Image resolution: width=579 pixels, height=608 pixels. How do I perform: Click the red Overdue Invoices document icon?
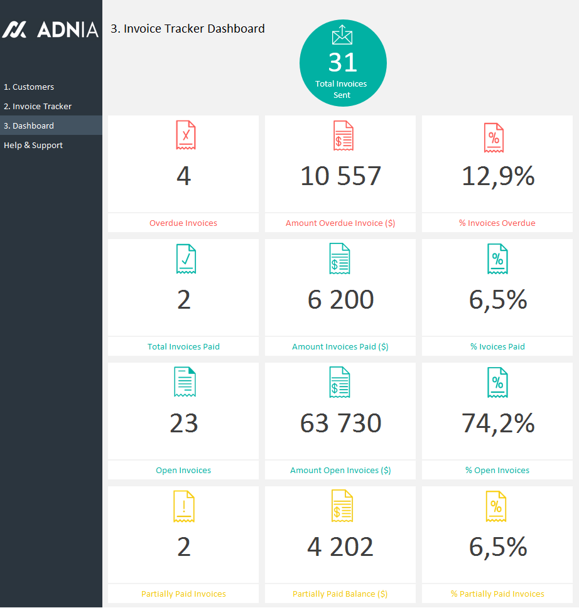coord(183,136)
